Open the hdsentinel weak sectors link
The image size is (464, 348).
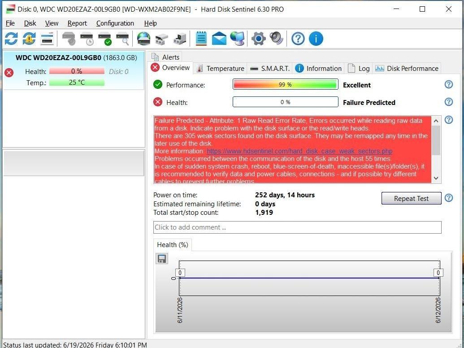(x=299, y=151)
